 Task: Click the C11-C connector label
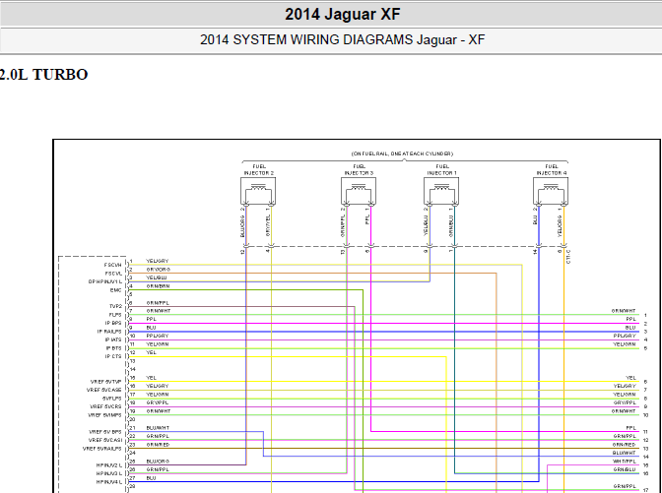tap(568, 257)
